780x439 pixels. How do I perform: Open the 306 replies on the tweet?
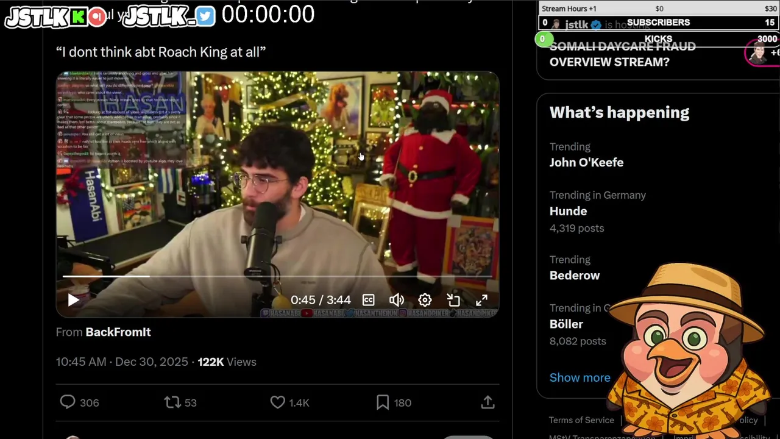[79, 402]
